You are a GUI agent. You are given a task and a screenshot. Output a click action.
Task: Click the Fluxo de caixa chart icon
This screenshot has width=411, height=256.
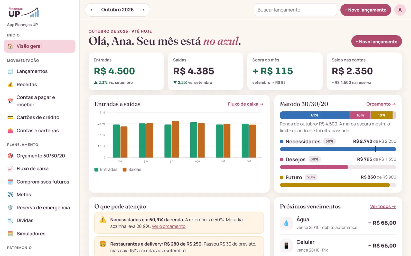pos(10,169)
